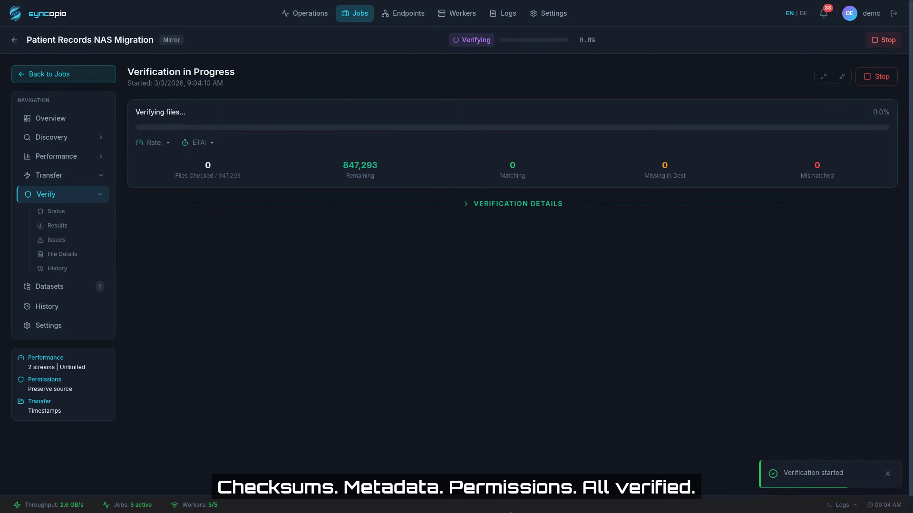Click the back arrow beside Patient Records NAS Migration
The image size is (913, 513).
coord(14,40)
